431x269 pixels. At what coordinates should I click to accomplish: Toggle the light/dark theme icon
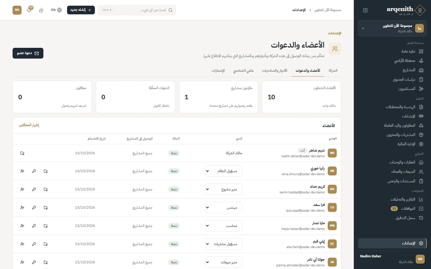(x=41, y=10)
